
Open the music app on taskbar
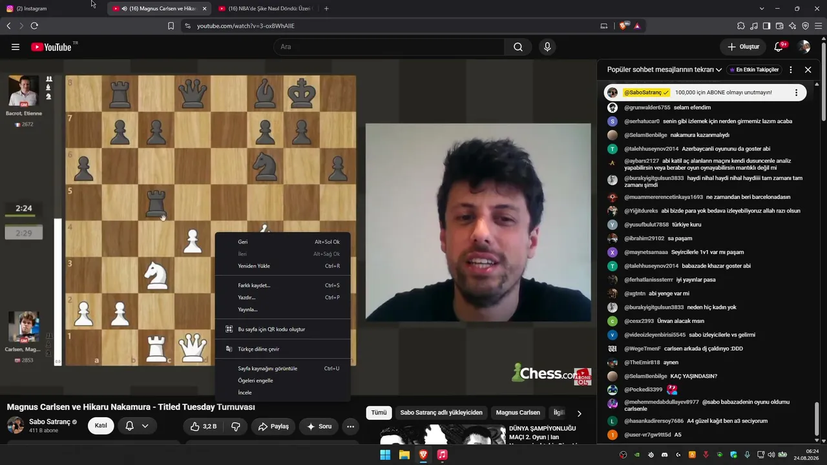click(x=442, y=455)
